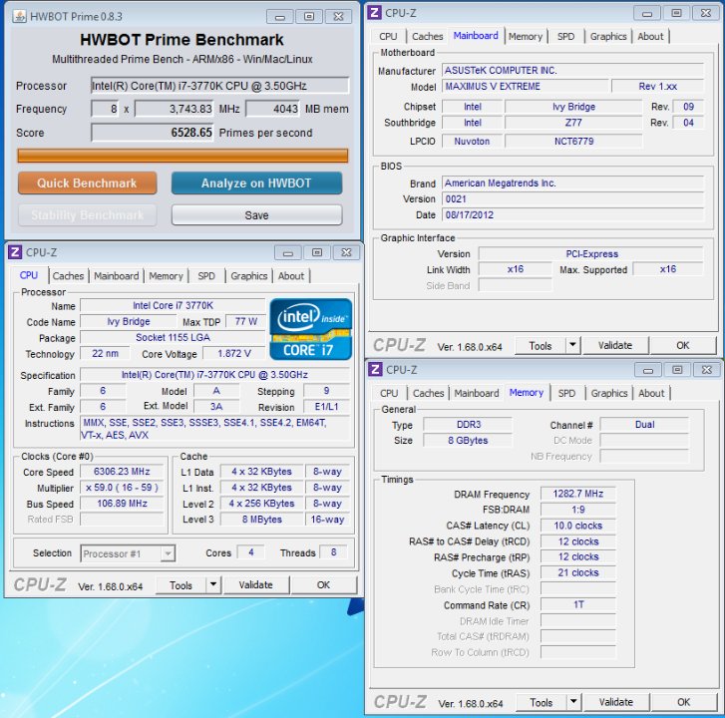Minimize the HWBOT Prime window

[280, 17]
